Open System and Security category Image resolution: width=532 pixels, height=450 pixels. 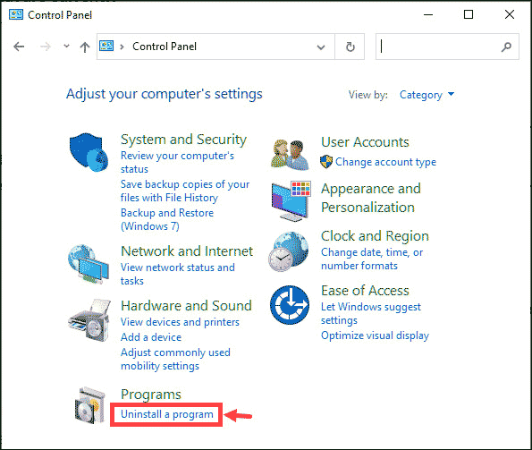pos(183,140)
